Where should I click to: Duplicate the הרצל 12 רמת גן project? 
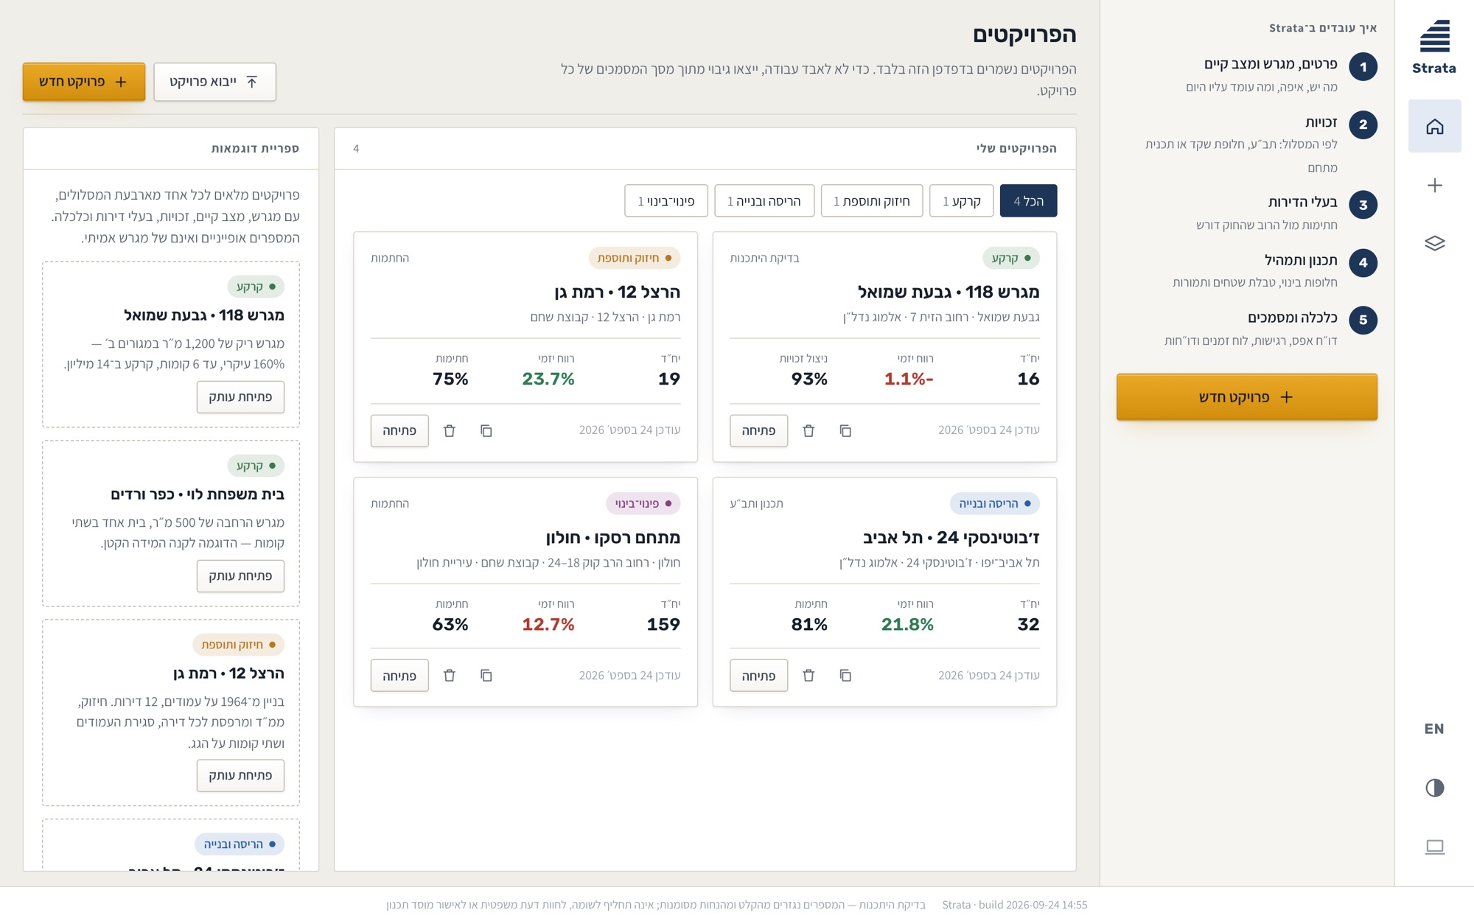pos(486,431)
